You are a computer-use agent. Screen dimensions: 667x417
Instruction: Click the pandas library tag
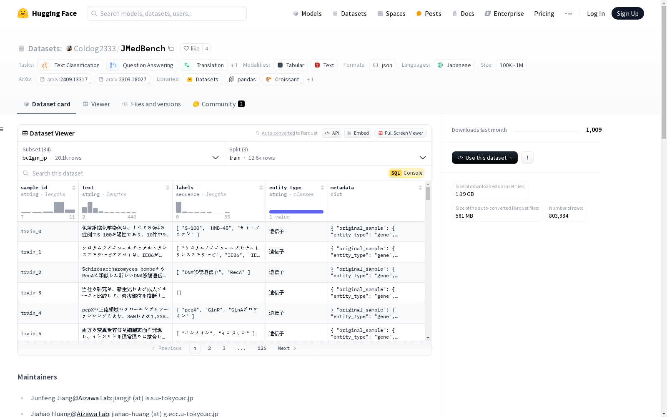(242, 79)
